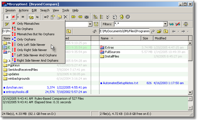
Task: Click the new folder icon in toolbar
Action: 59,17
